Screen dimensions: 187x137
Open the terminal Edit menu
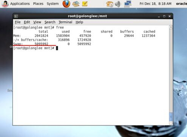27,22
